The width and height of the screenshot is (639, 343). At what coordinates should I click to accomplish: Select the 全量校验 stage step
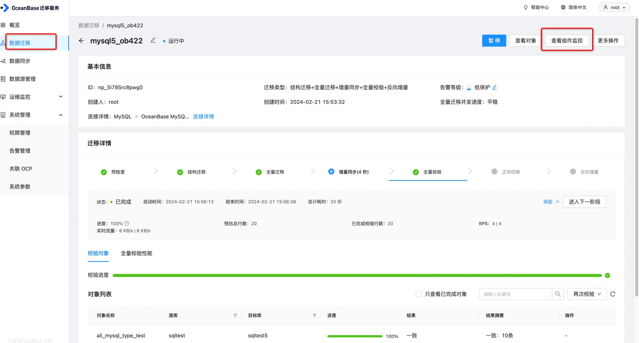click(428, 172)
